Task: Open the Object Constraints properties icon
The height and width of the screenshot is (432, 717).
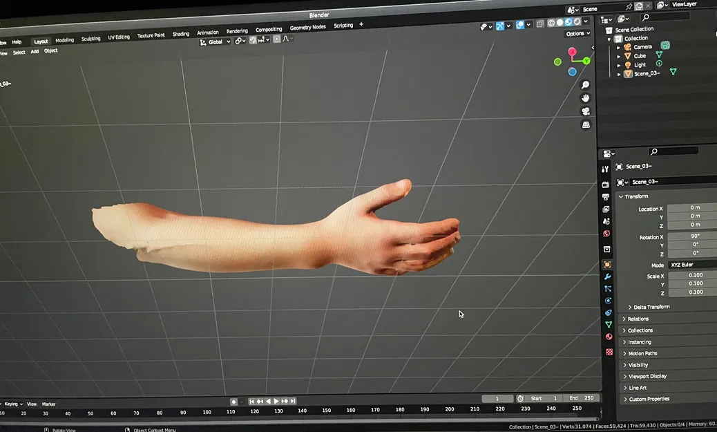Action: tap(608, 312)
